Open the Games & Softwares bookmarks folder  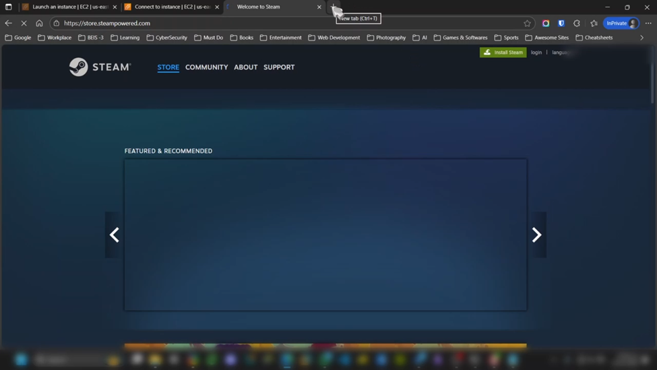click(x=460, y=38)
